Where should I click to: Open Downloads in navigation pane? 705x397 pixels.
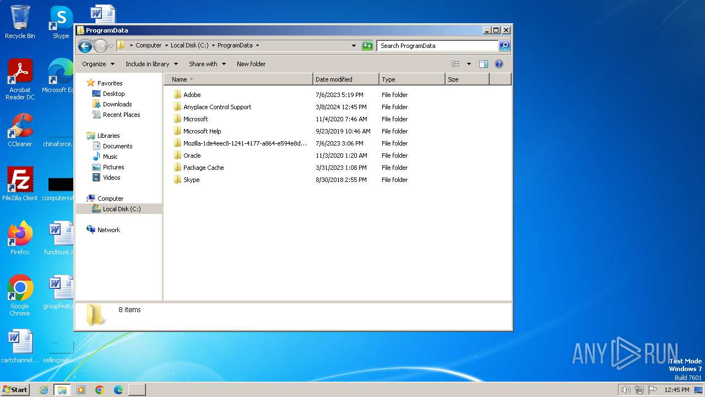(117, 104)
